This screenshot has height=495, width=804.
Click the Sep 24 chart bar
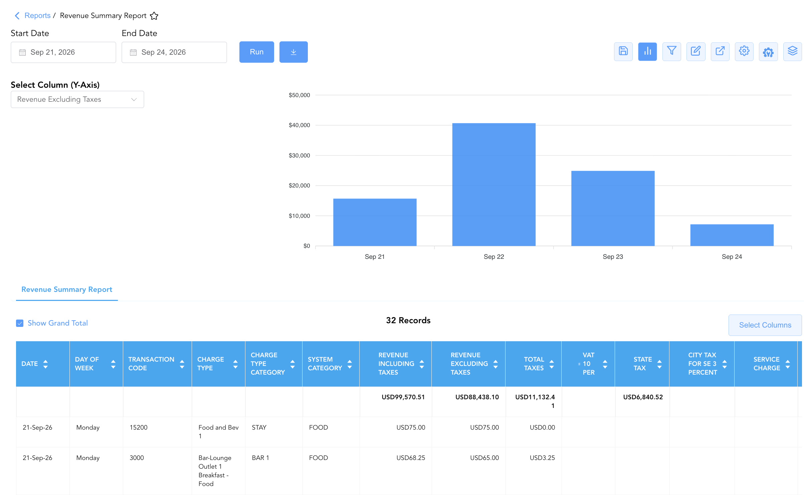pyautogui.click(x=732, y=235)
